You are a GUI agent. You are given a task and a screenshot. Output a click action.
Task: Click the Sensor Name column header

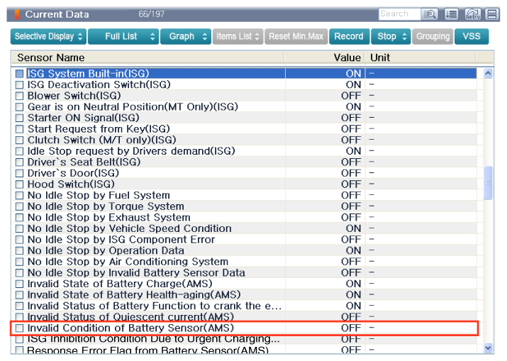point(50,57)
